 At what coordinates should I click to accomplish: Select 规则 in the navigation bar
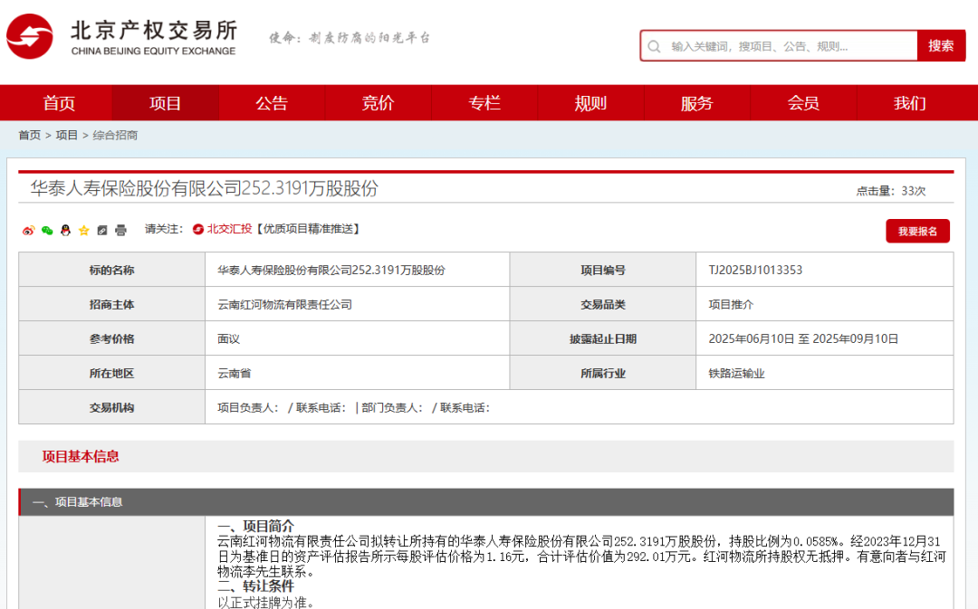coord(590,103)
